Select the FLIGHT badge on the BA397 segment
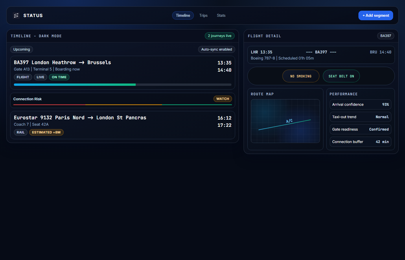The width and height of the screenshot is (405, 260). point(23,77)
